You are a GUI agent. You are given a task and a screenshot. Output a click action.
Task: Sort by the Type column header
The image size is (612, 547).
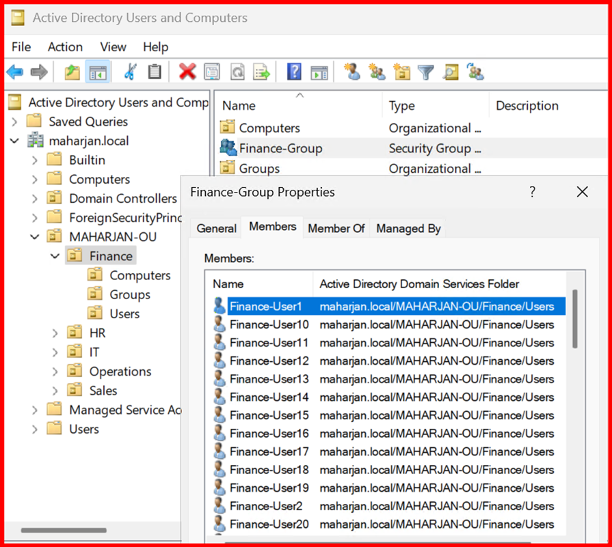tap(402, 106)
